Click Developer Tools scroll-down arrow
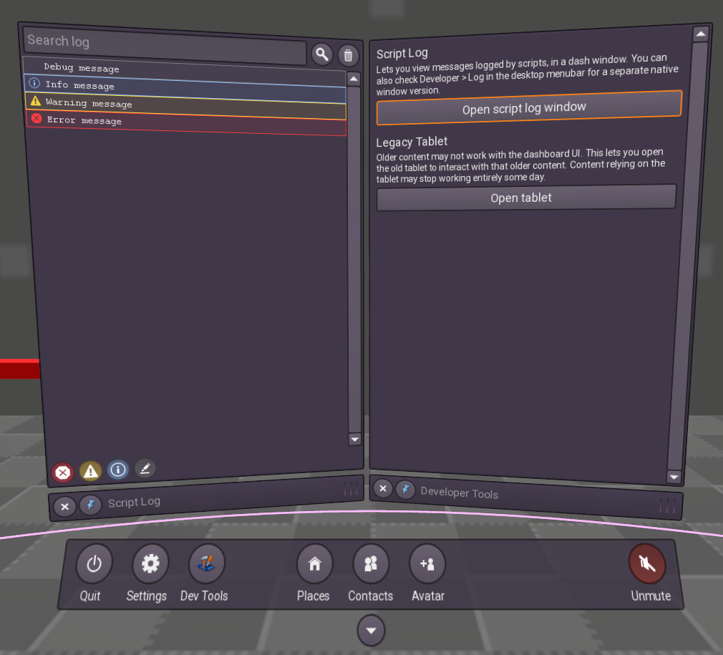This screenshot has height=655, width=723. click(674, 477)
